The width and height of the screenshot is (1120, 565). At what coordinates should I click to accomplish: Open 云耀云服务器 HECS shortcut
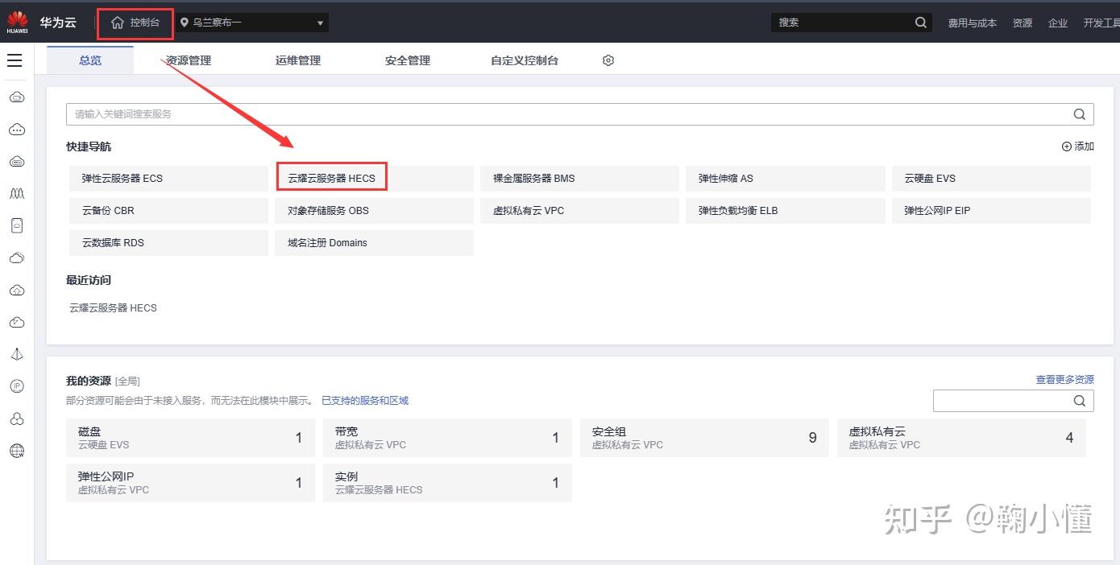click(375, 178)
